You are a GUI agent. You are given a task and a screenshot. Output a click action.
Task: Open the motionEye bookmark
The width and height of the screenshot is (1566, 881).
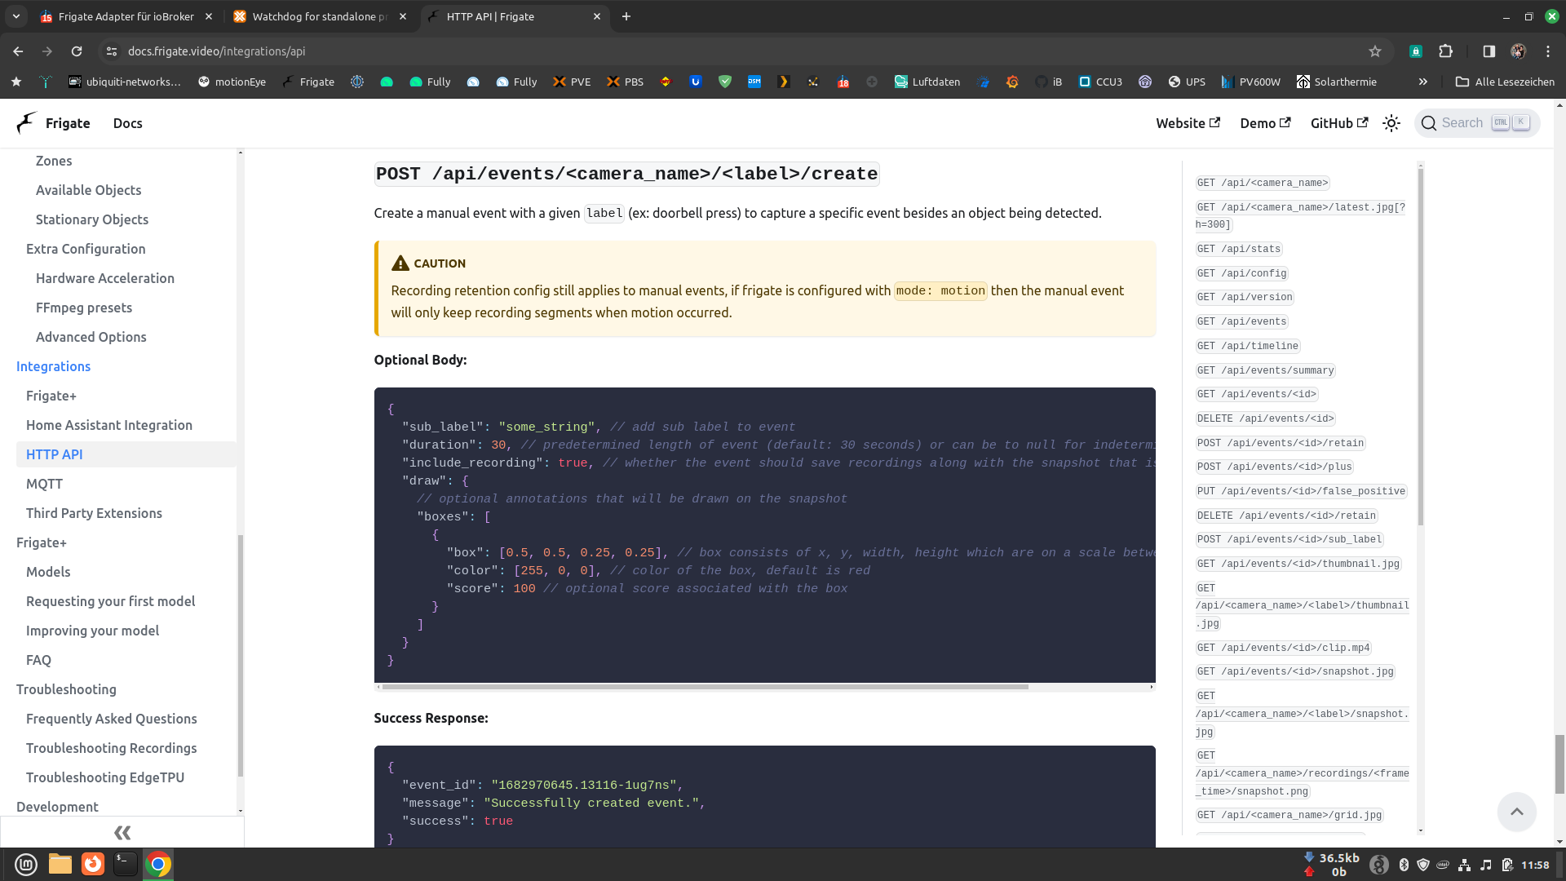coord(232,82)
